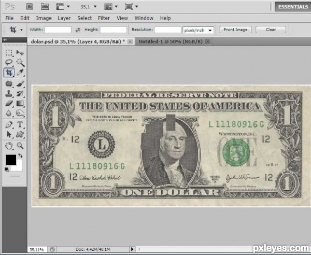
Task: Click the Height input field
Action: coord(113,30)
